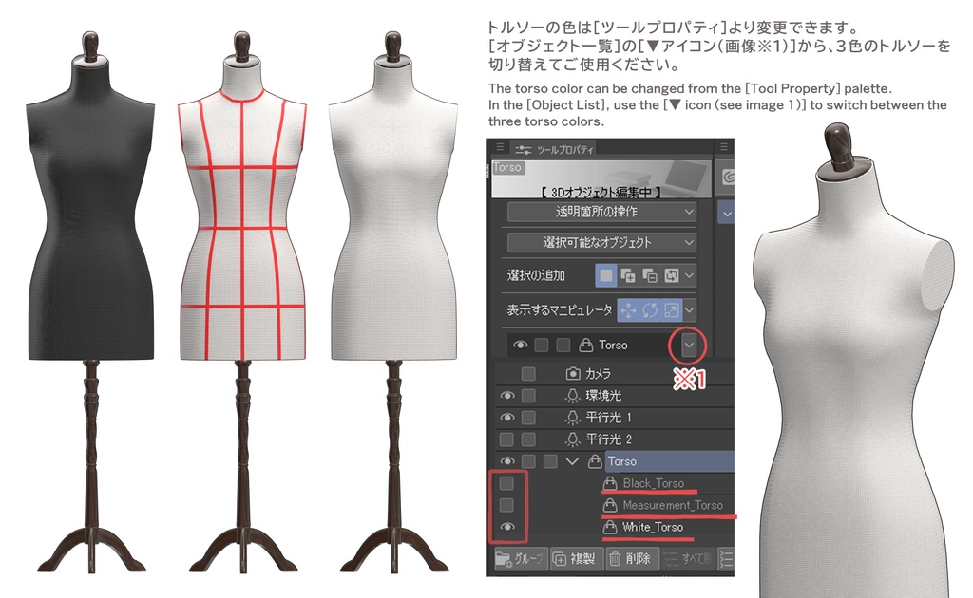The image size is (973, 598).
Task: Select the Torso row in object list
Action: 615,461
